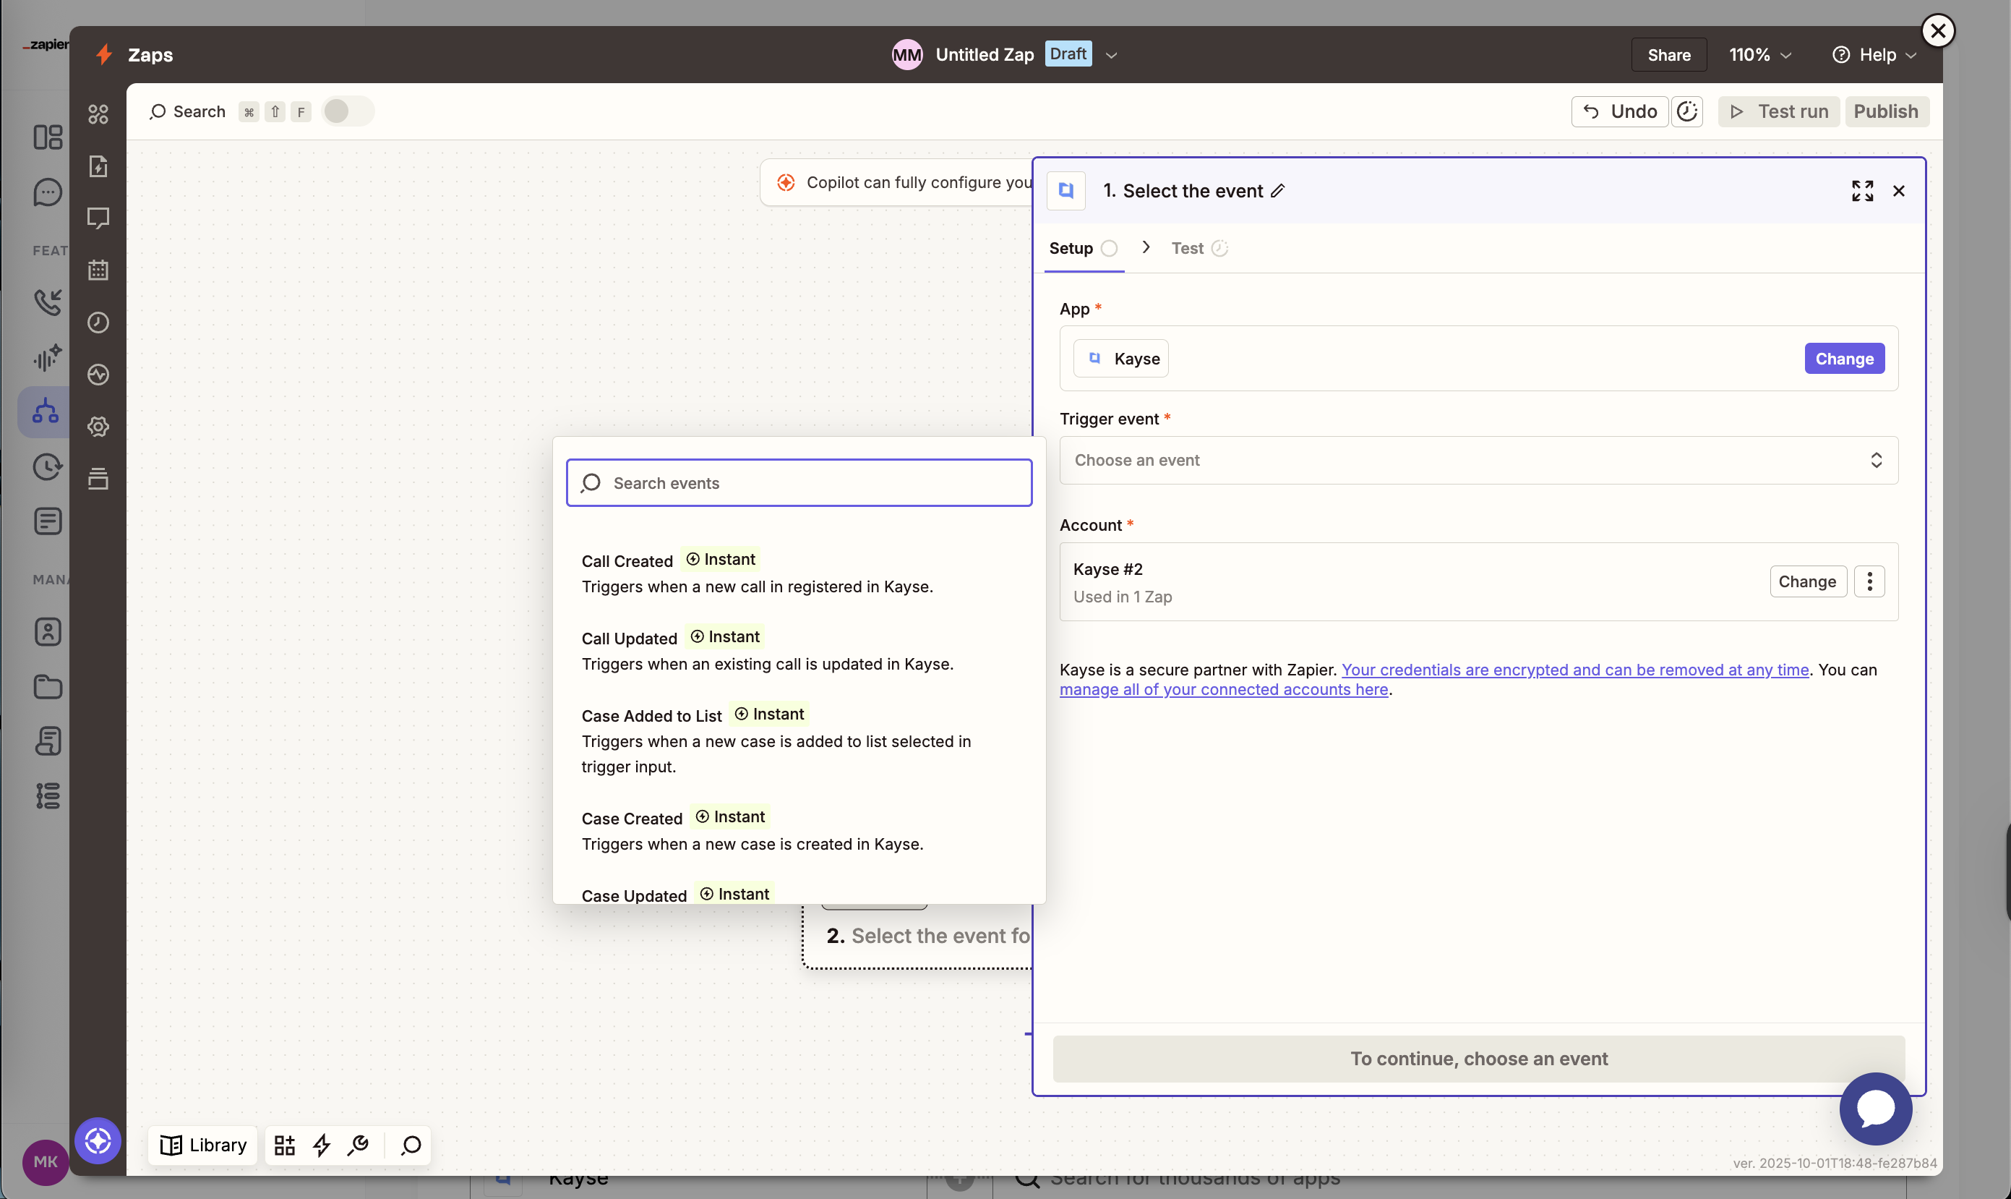
Task: Select the wrench tools icon in bottom toolbar
Action: (x=358, y=1145)
